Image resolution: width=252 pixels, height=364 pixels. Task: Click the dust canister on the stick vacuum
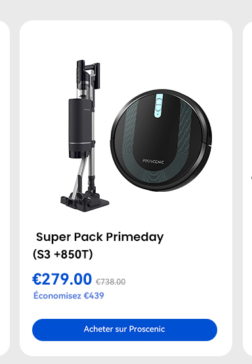pos(79,128)
